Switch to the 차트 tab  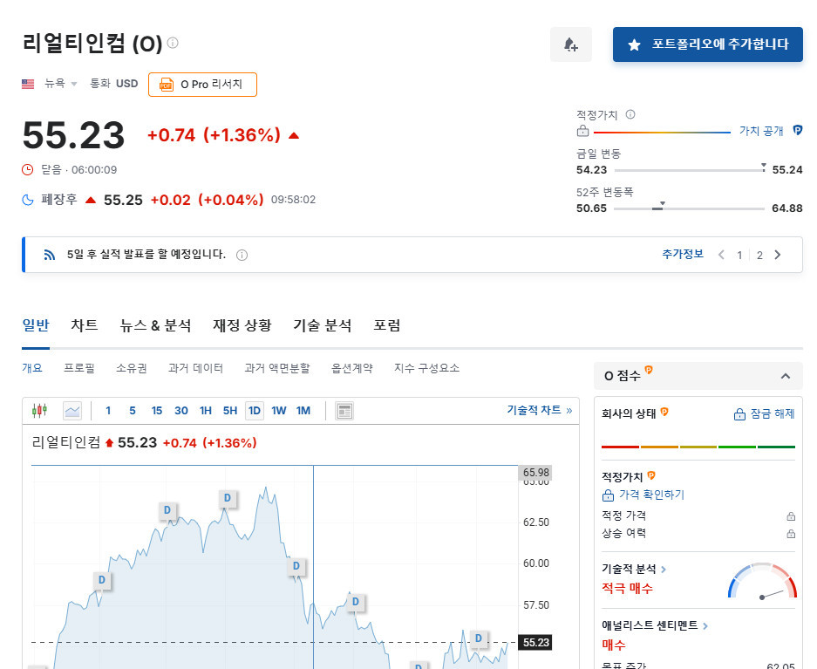tap(85, 325)
